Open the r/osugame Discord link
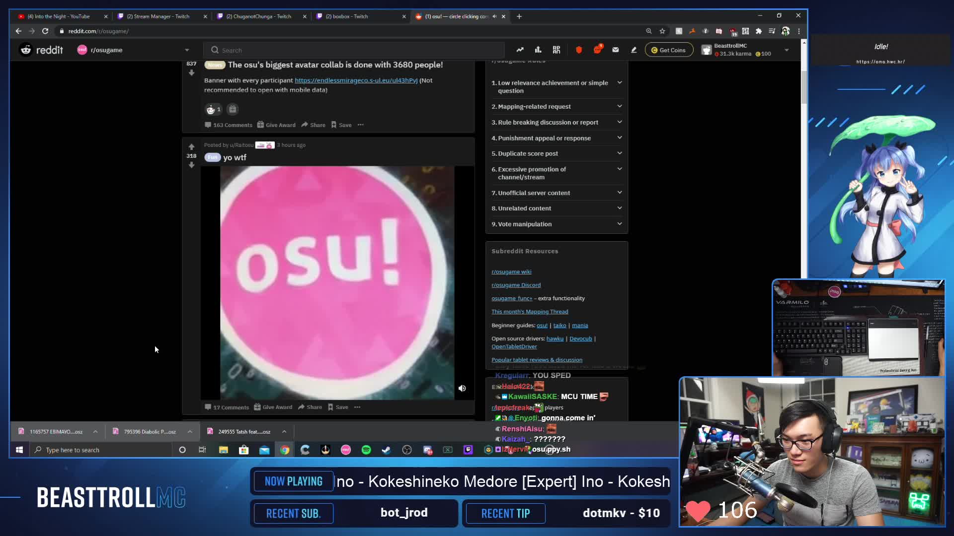The image size is (954, 536). click(x=516, y=285)
